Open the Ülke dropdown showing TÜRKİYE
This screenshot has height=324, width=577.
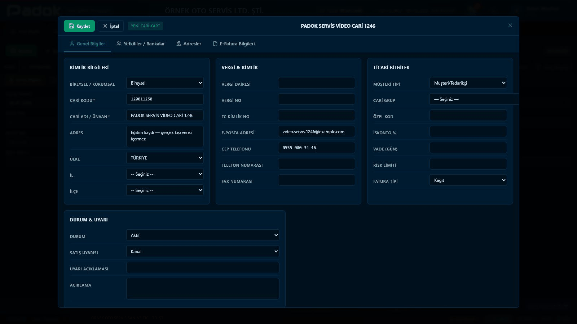(165, 158)
